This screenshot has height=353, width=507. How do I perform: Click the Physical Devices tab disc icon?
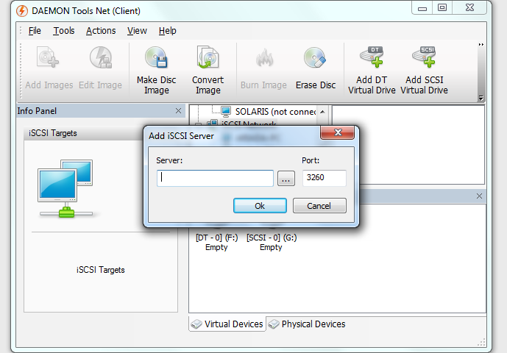[x=274, y=324]
